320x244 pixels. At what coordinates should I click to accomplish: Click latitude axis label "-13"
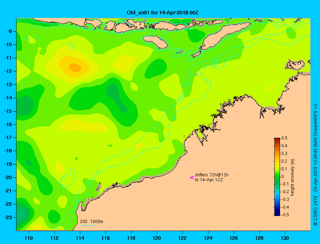pos(8,84)
